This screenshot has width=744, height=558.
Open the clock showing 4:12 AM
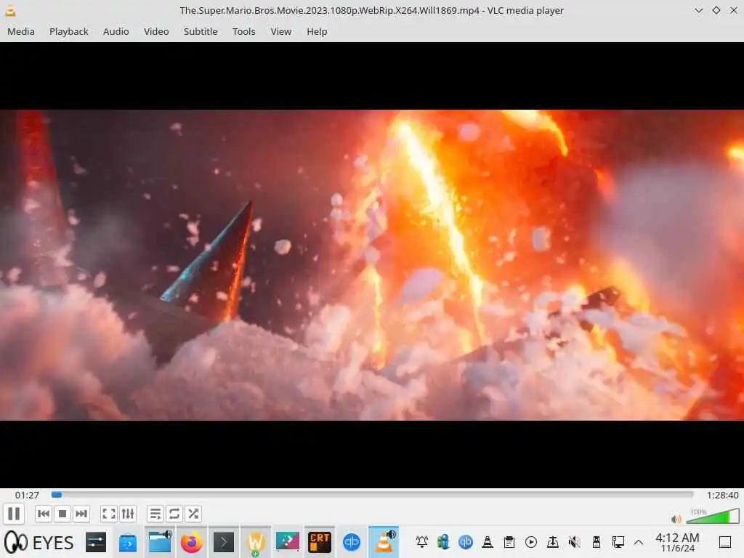coord(677,542)
